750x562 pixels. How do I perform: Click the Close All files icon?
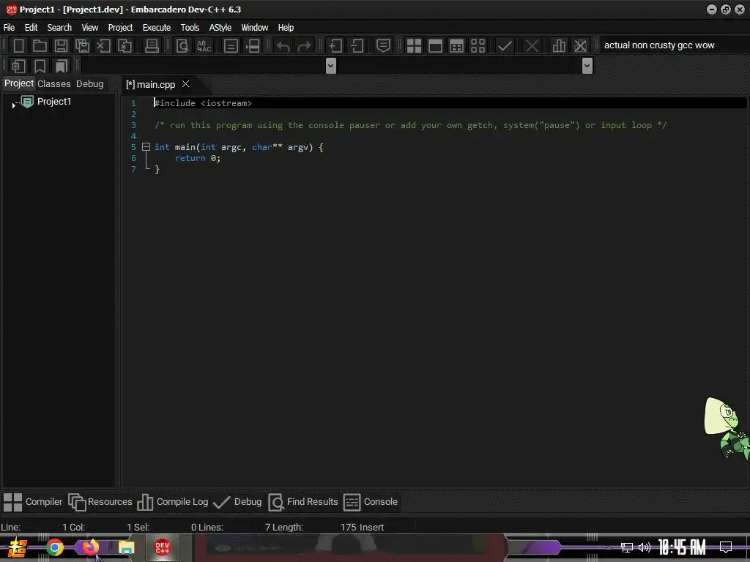[125, 46]
